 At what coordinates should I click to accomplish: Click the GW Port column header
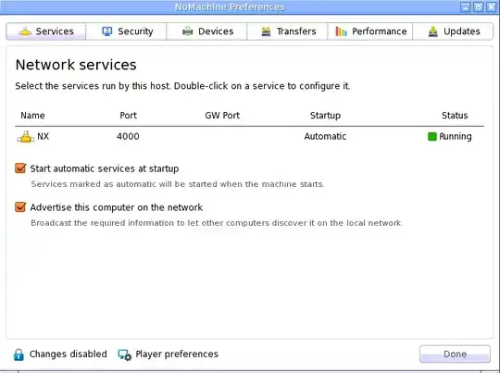(222, 116)
